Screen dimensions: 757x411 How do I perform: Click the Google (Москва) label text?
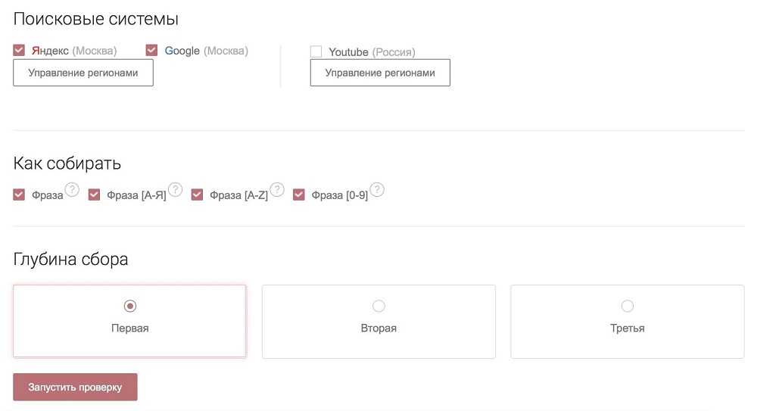tap(206, 51)
